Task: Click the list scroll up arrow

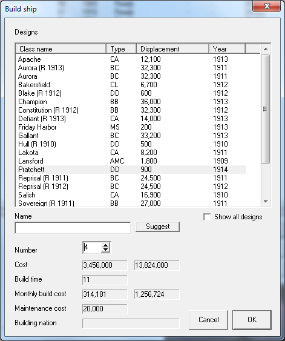Action: tap(266, 49)
